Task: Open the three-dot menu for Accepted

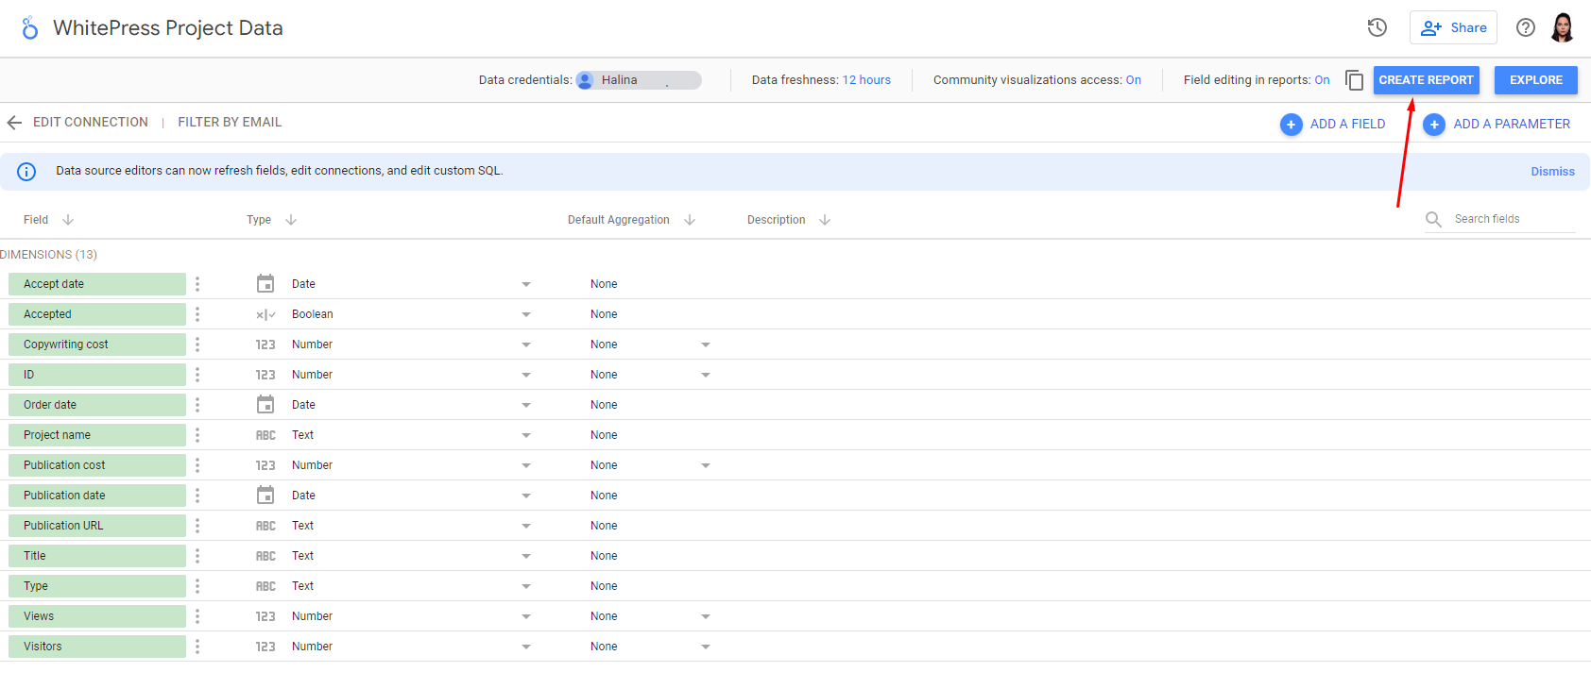Action: click(197, 314)
